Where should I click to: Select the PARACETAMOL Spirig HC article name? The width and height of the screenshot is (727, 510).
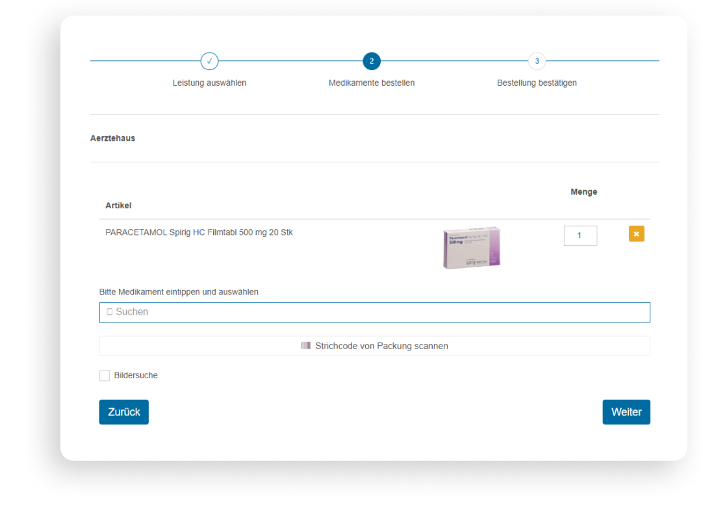click(x=199, y=232)
